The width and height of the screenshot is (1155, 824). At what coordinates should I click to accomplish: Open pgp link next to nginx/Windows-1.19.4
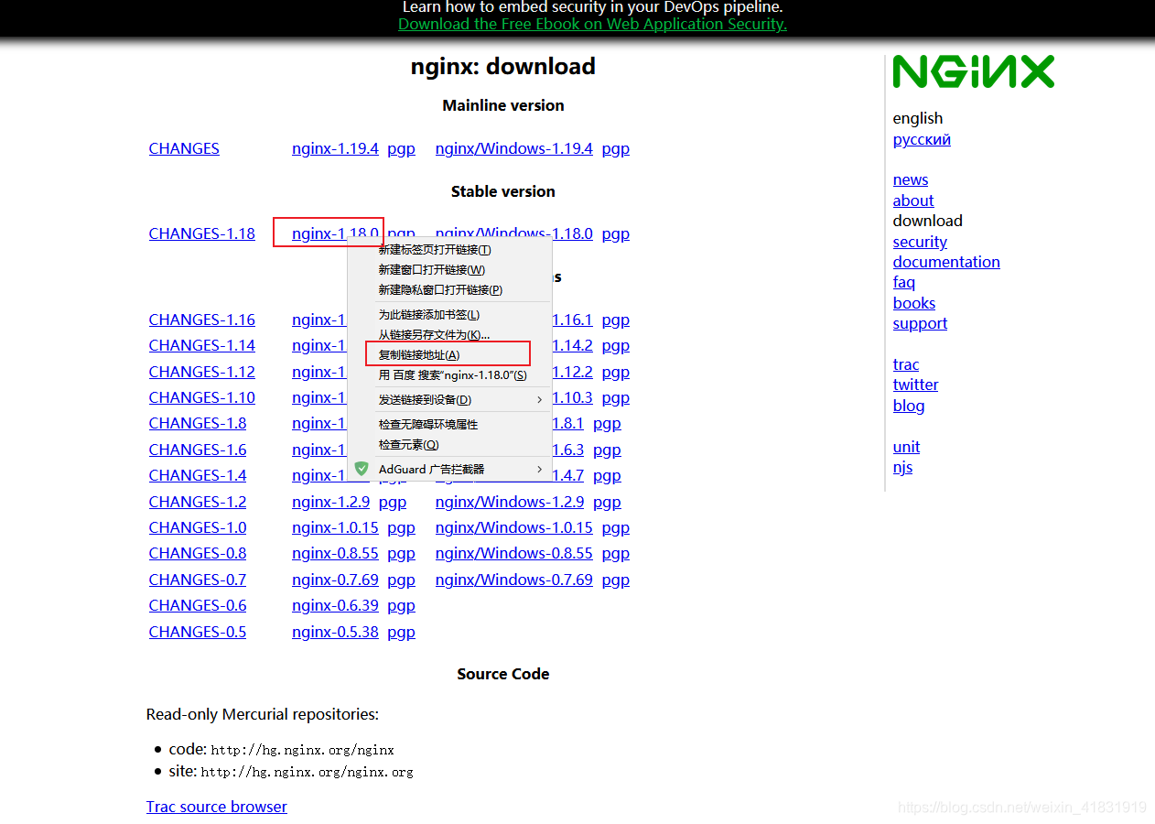615,148
